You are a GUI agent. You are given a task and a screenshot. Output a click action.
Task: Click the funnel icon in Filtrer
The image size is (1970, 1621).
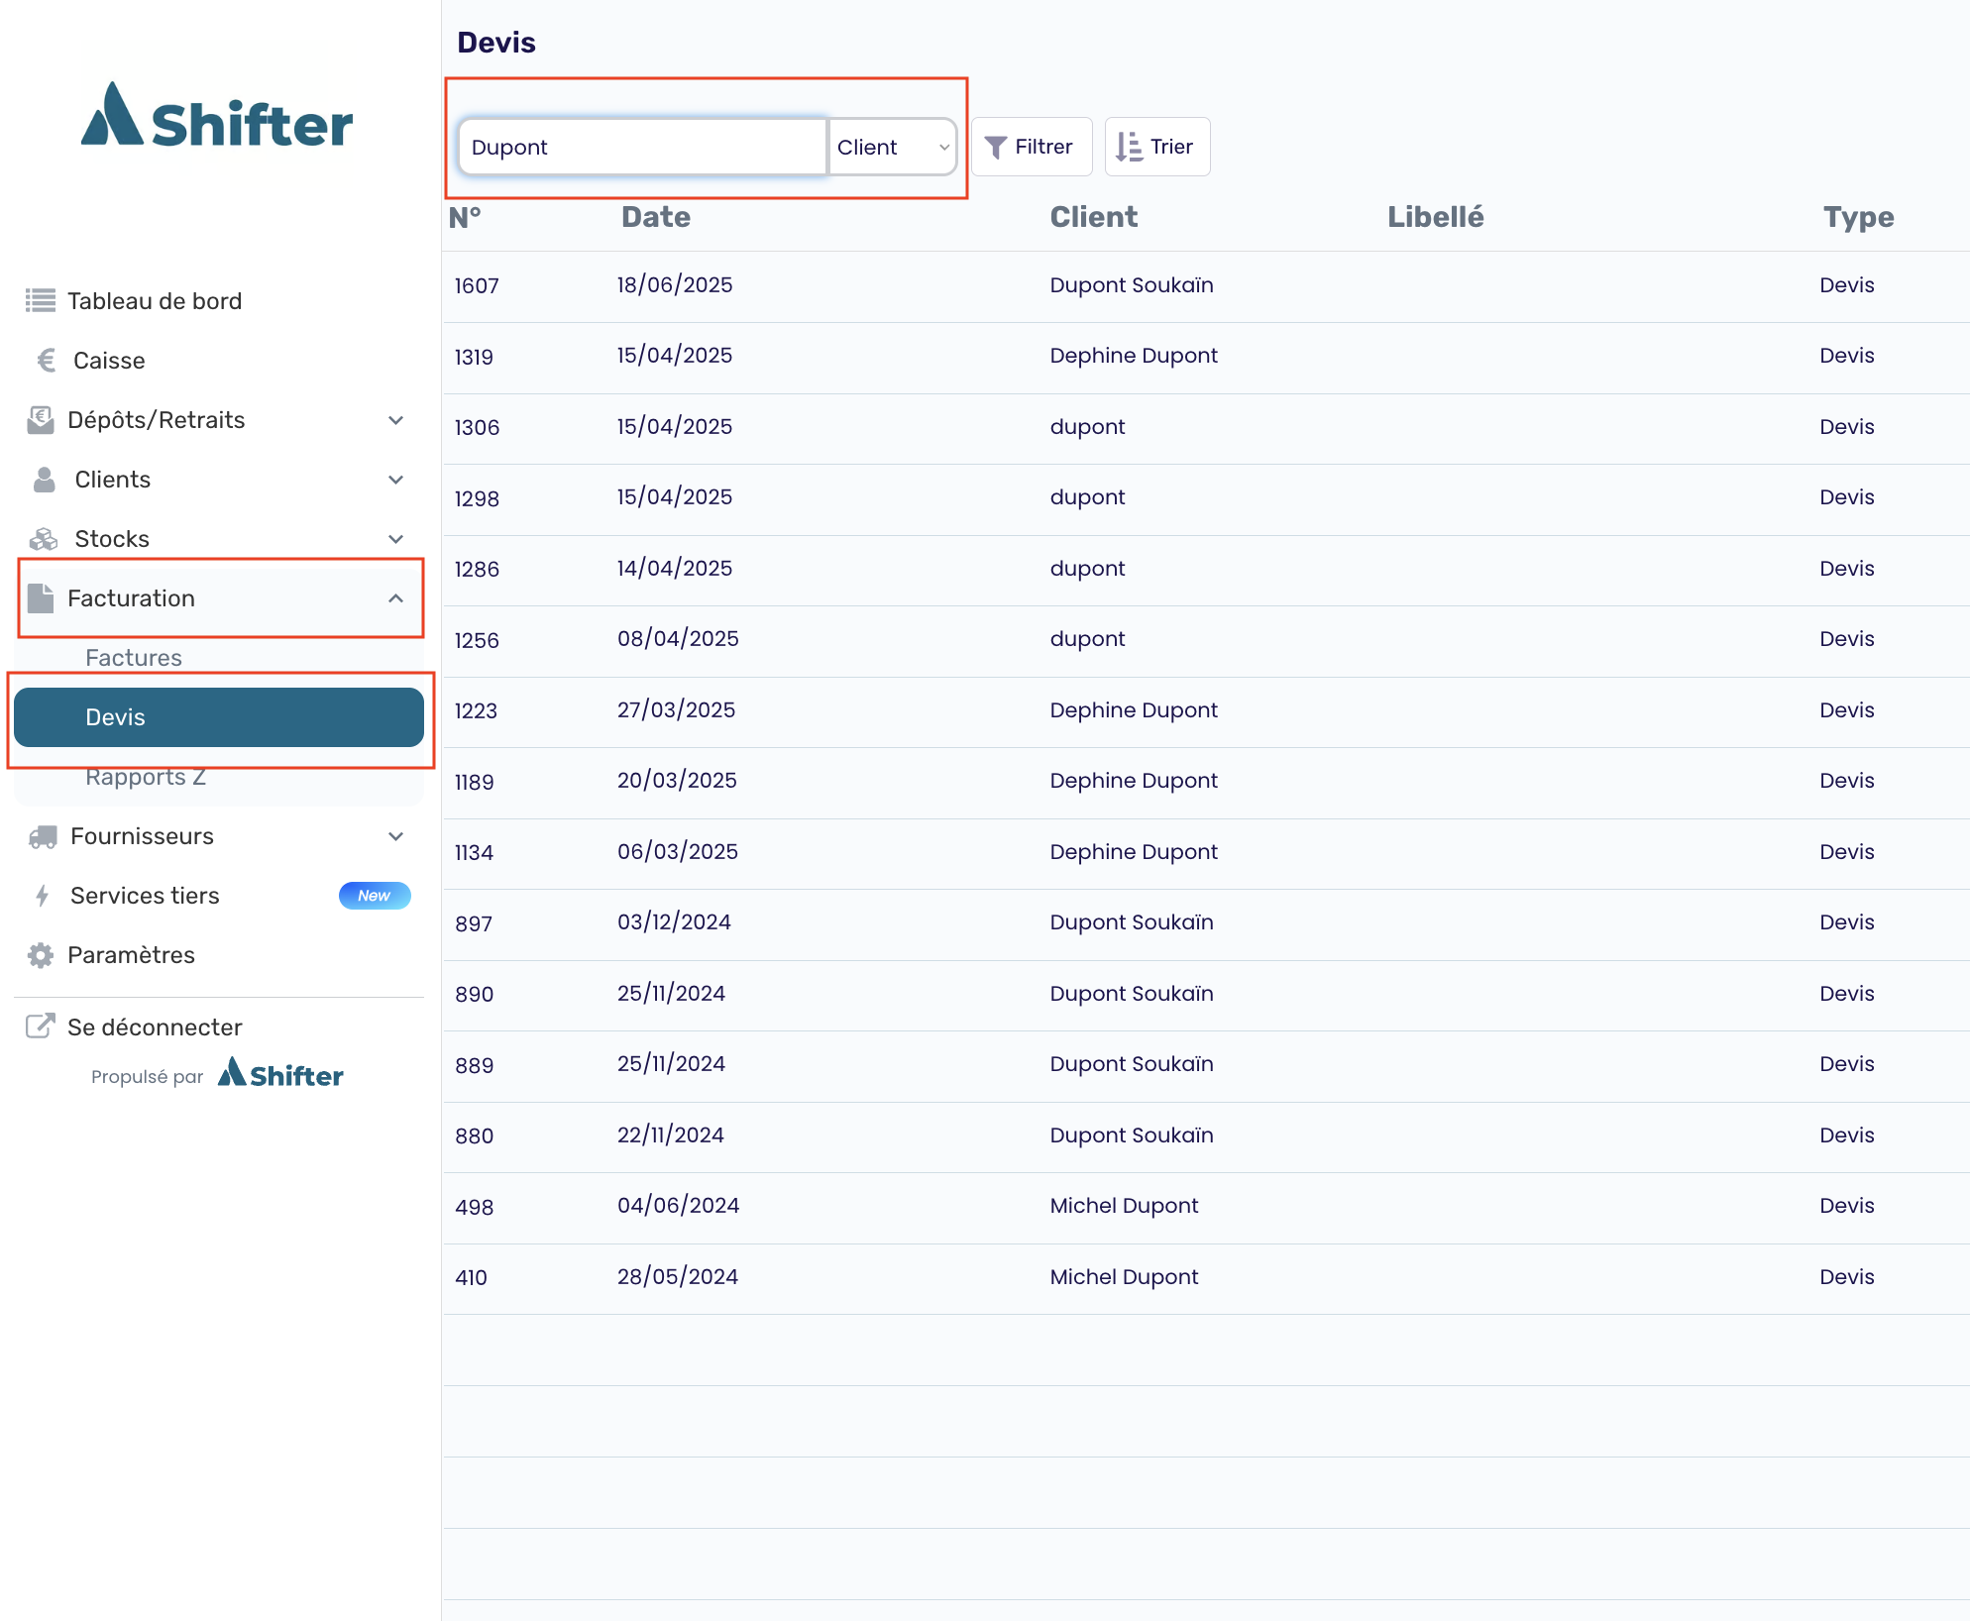click(x=995, y=148)
